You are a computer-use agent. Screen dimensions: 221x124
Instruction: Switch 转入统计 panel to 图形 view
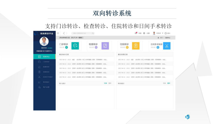(110, 83)
